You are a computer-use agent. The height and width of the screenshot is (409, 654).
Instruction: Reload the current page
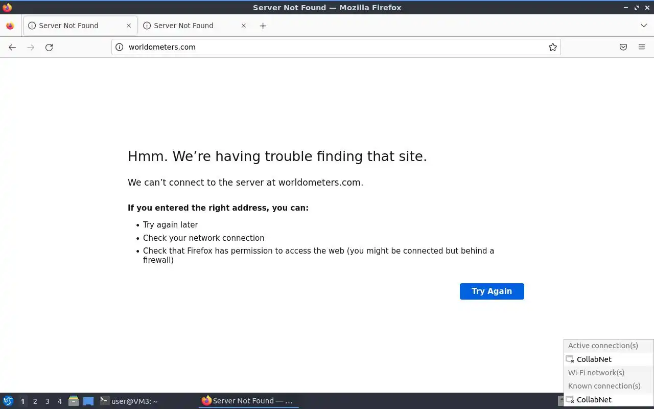(49, 47)
